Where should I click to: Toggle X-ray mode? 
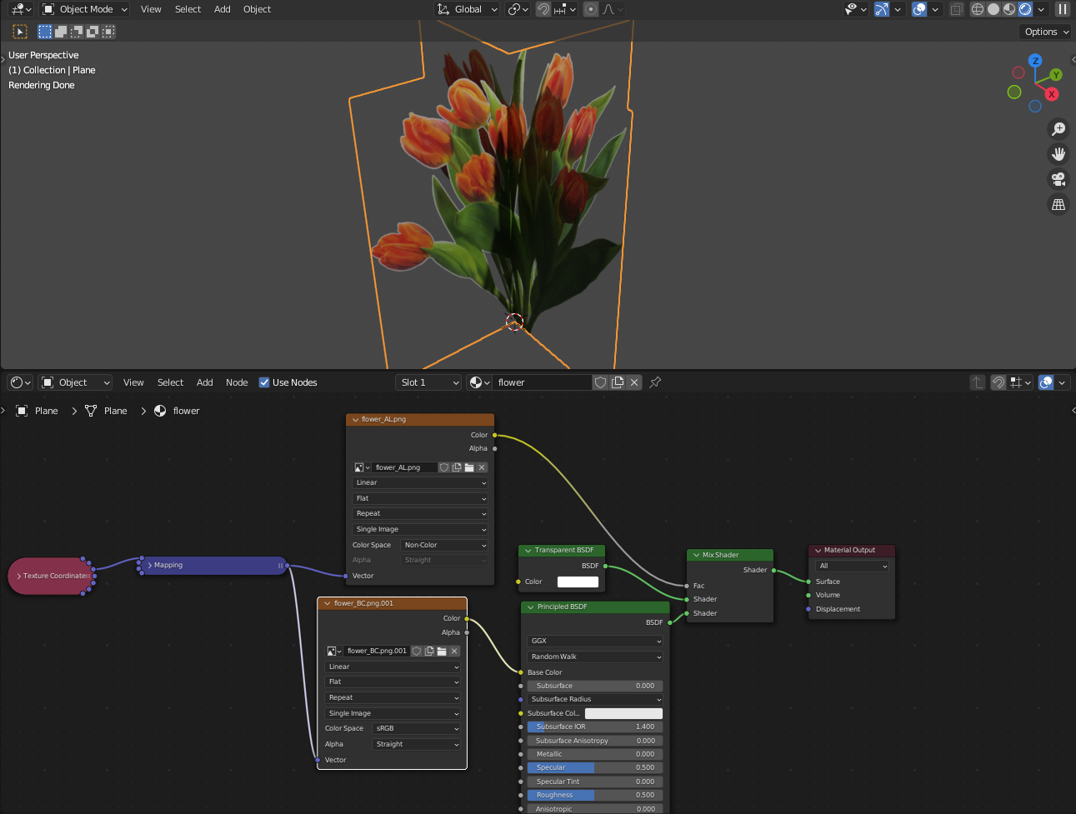(957, 9)
